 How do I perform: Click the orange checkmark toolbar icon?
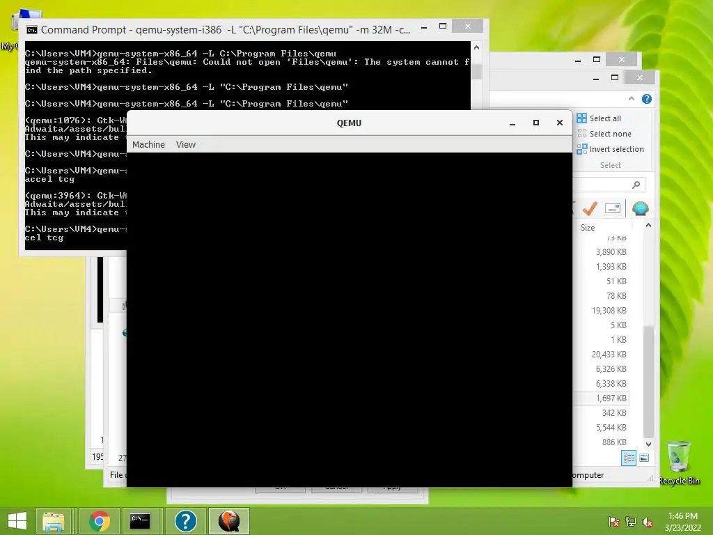(x=590, y=208)
